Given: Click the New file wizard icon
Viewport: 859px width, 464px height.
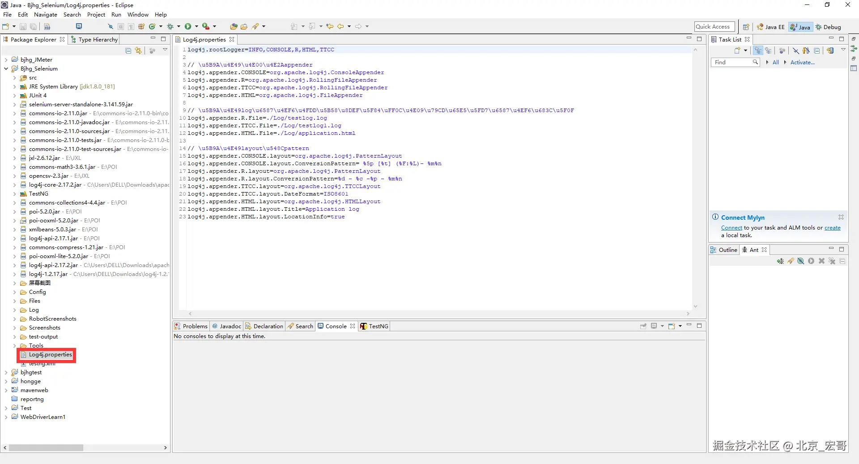Looking at the screenshot, I should (6, 26).
